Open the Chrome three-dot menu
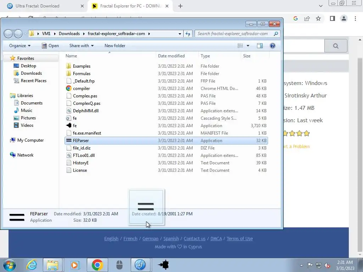Viewport: 363px width, 272px height. coord(355,18)
